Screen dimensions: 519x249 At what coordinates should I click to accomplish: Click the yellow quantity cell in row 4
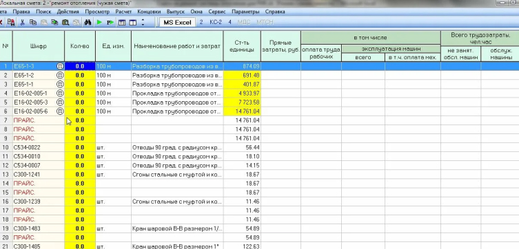80,93
